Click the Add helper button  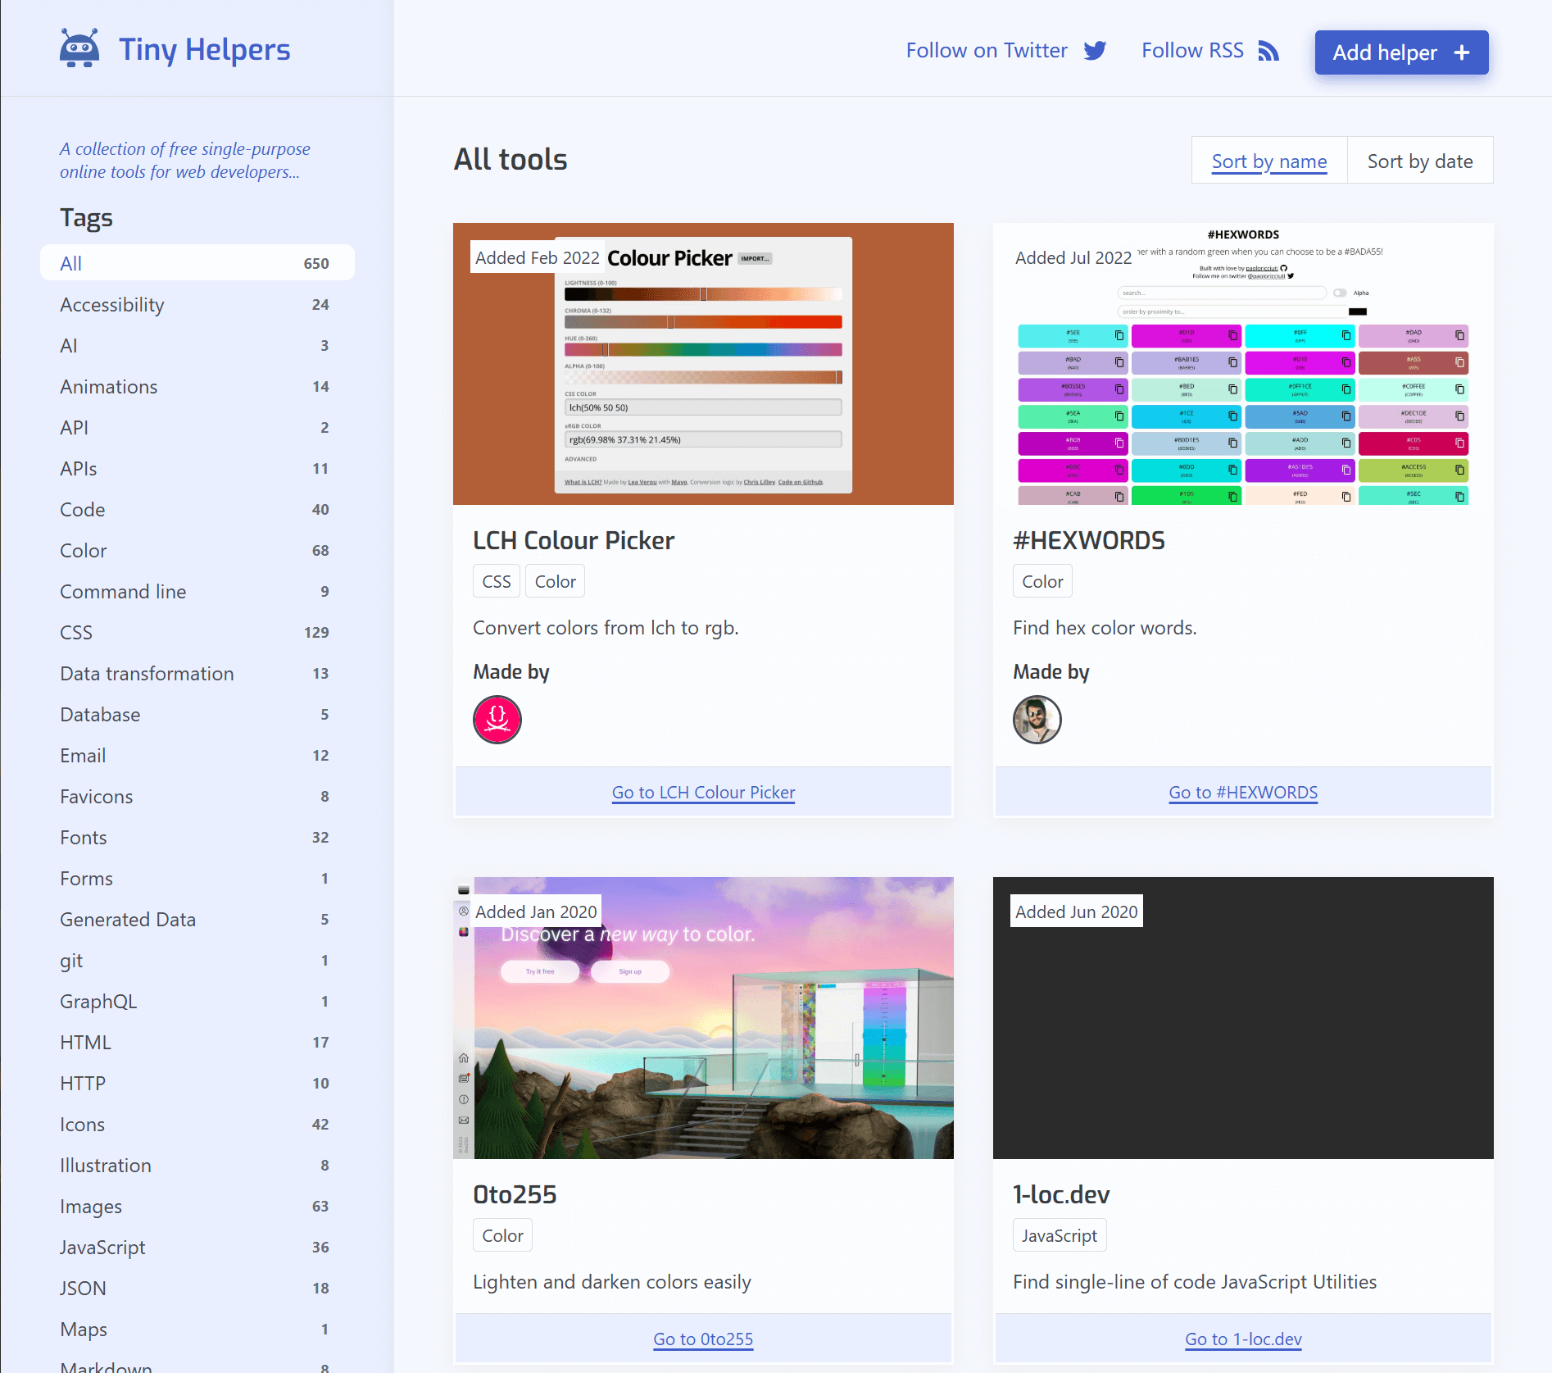[x=1402, y=52]
